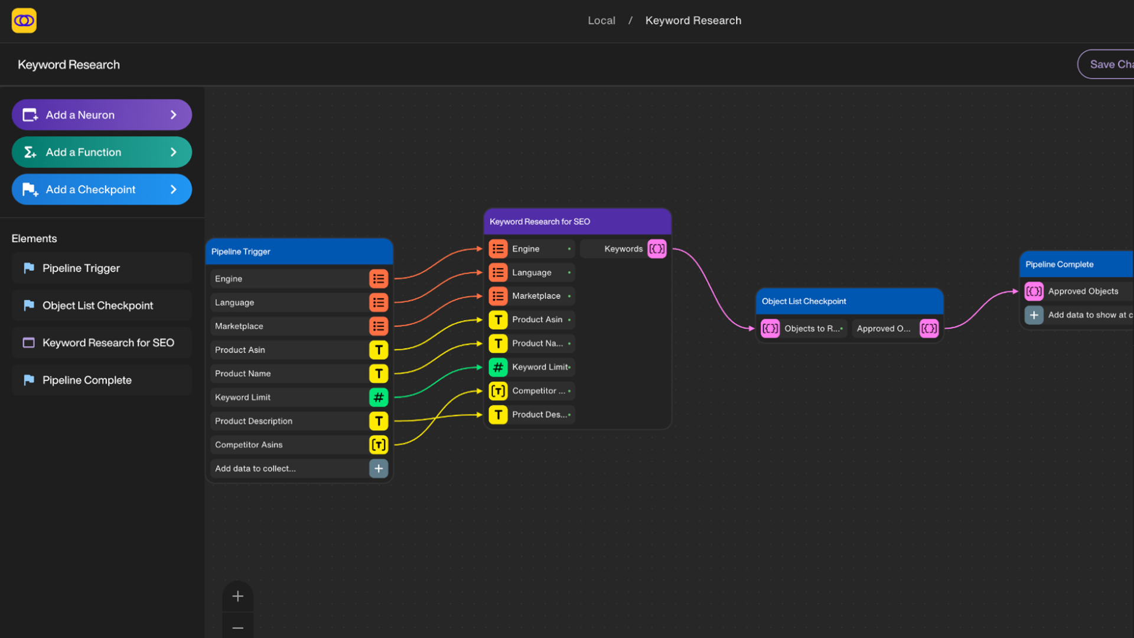Click the Approved Objects icon on Pipeline Complete

pos(1034,291)
